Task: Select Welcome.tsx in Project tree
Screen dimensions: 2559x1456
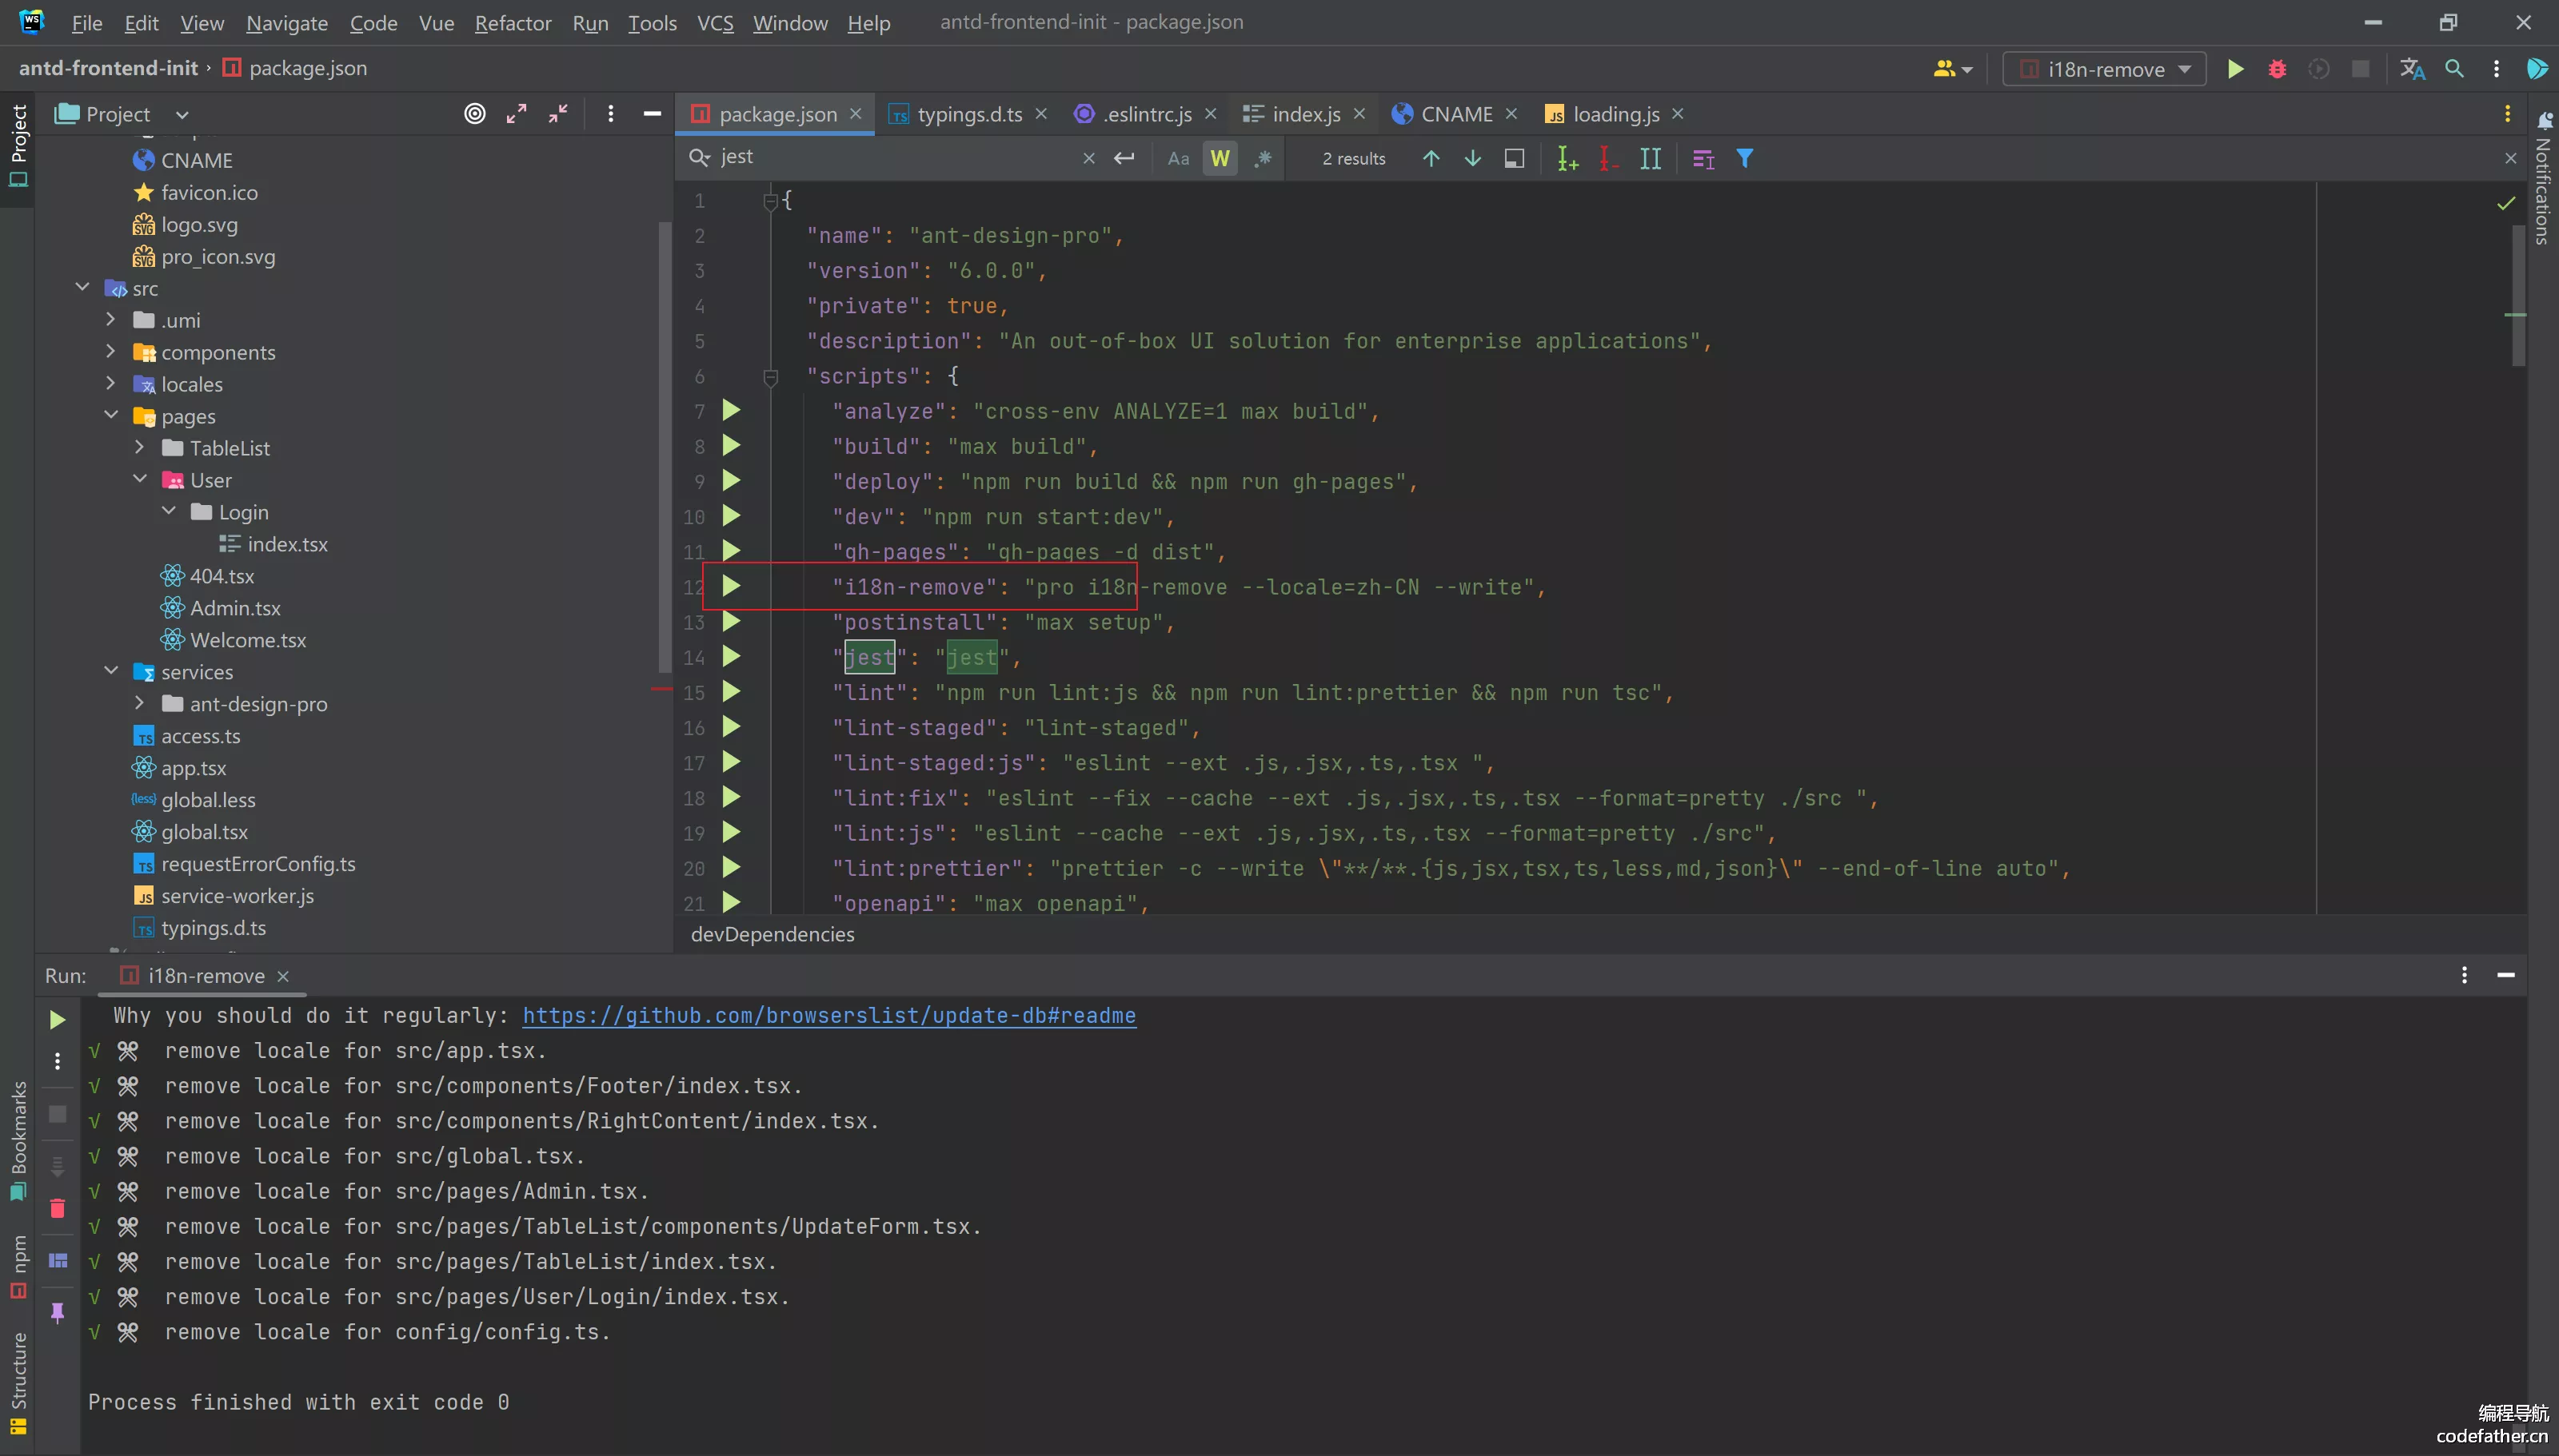Action: pyautogui.click(x=247, y=640)
